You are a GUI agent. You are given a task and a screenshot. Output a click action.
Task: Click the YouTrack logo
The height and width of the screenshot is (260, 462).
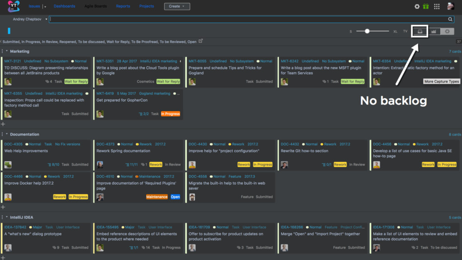[x=14, y=6]
